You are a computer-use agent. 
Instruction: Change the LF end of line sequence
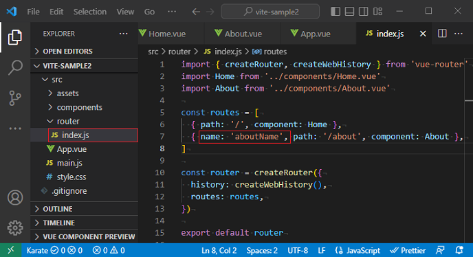click(x=322, y=251)
